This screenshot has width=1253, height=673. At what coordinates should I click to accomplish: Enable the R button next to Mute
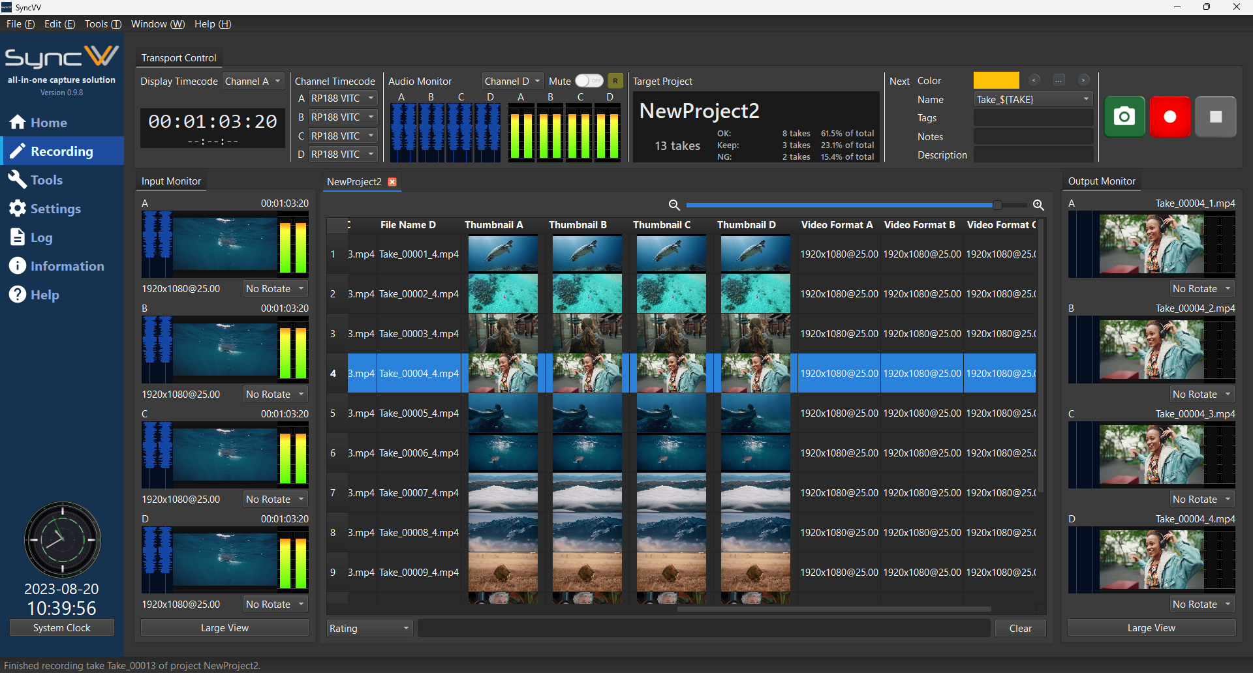(615, 80)
